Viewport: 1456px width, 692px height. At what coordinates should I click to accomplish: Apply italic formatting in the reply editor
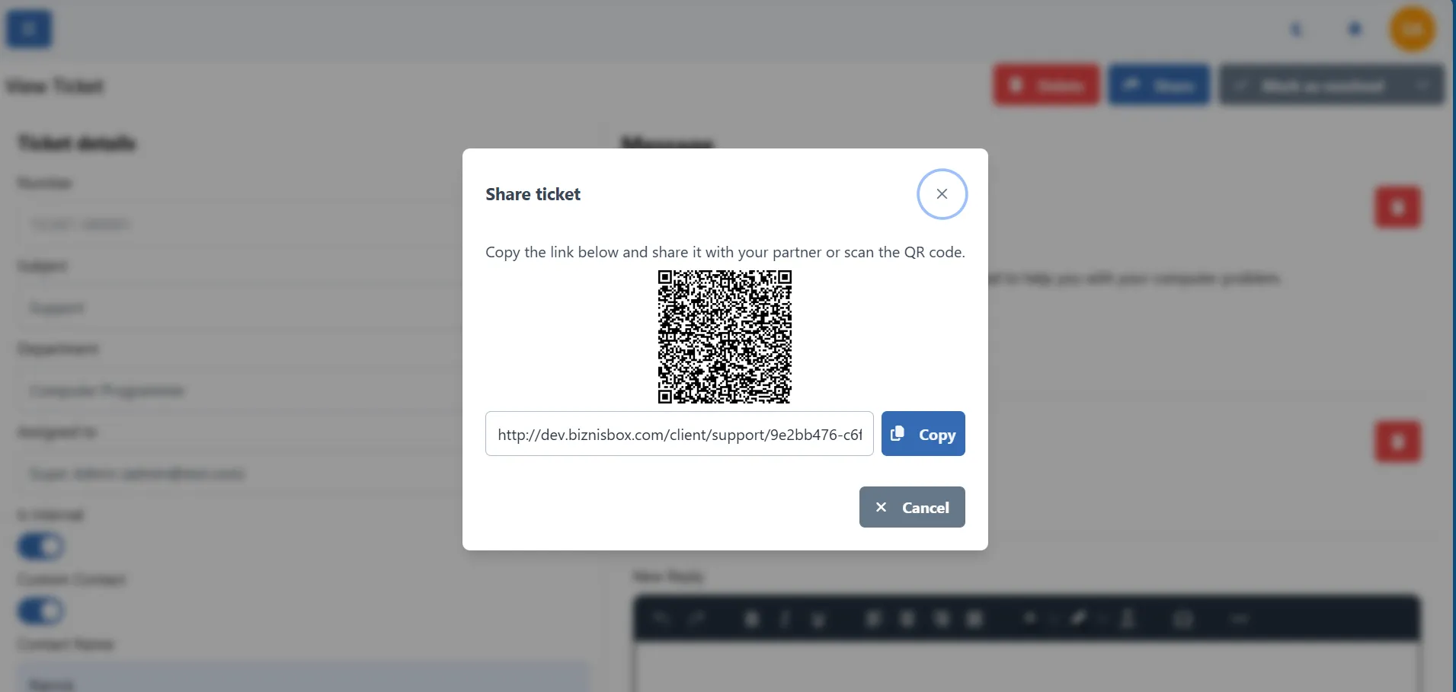point(785,618)
